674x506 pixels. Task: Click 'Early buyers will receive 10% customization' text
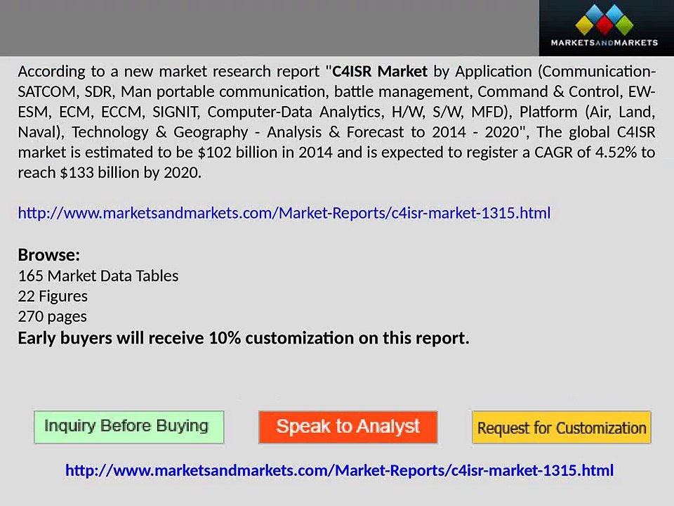pos(186,338)
